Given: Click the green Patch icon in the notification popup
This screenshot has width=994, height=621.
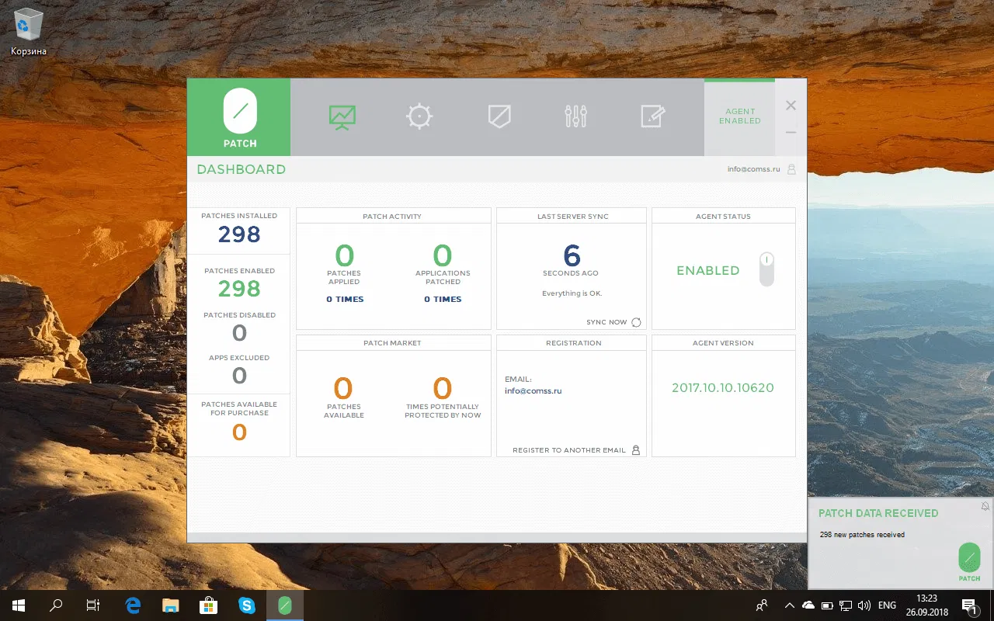Looking at the screenshot, I should click(x=968, y=557).
